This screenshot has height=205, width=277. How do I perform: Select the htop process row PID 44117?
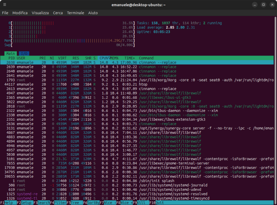[x=137, y=84]
